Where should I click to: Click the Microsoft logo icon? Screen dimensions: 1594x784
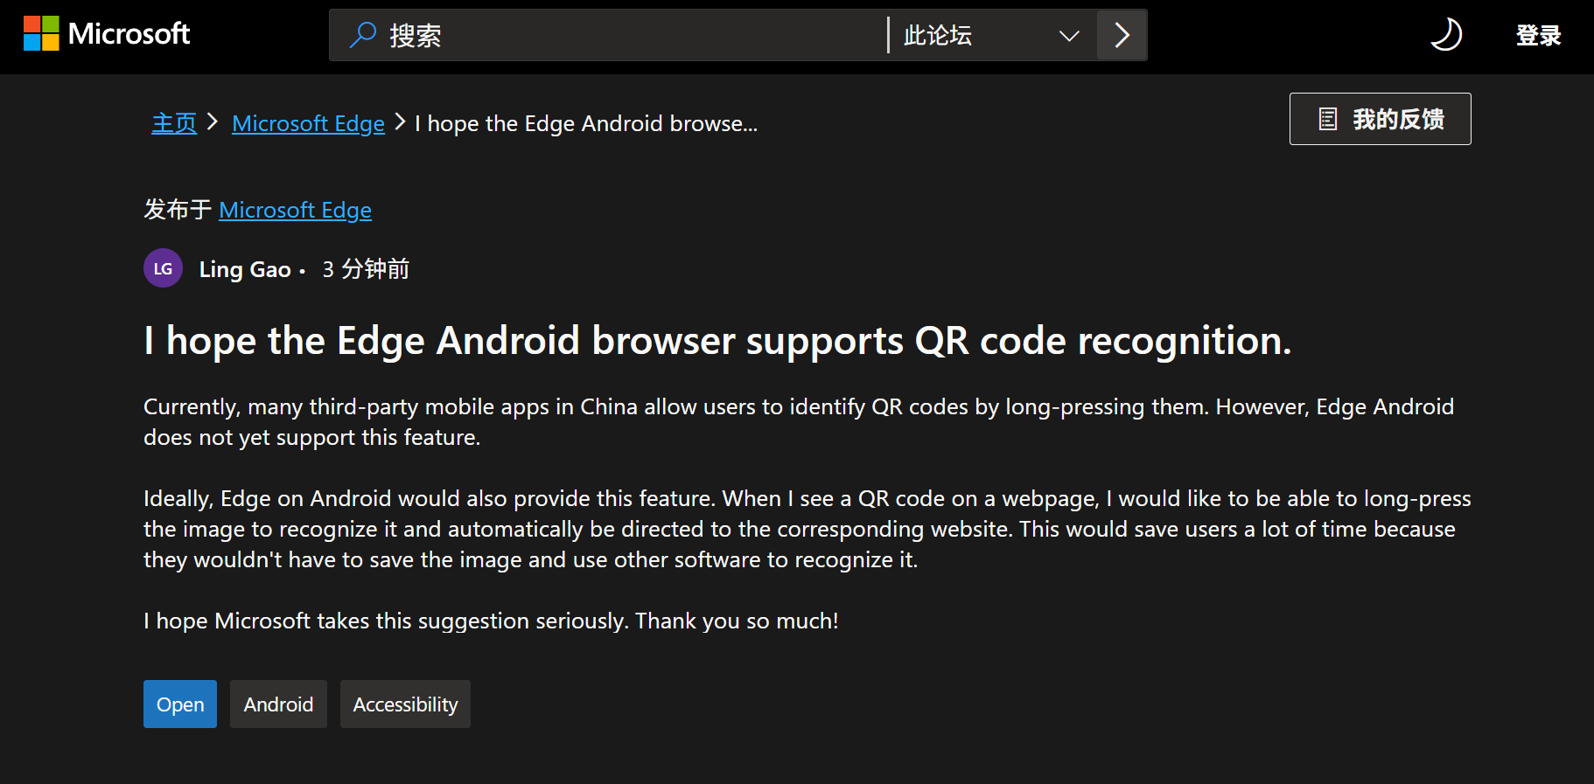pos(41,33)
